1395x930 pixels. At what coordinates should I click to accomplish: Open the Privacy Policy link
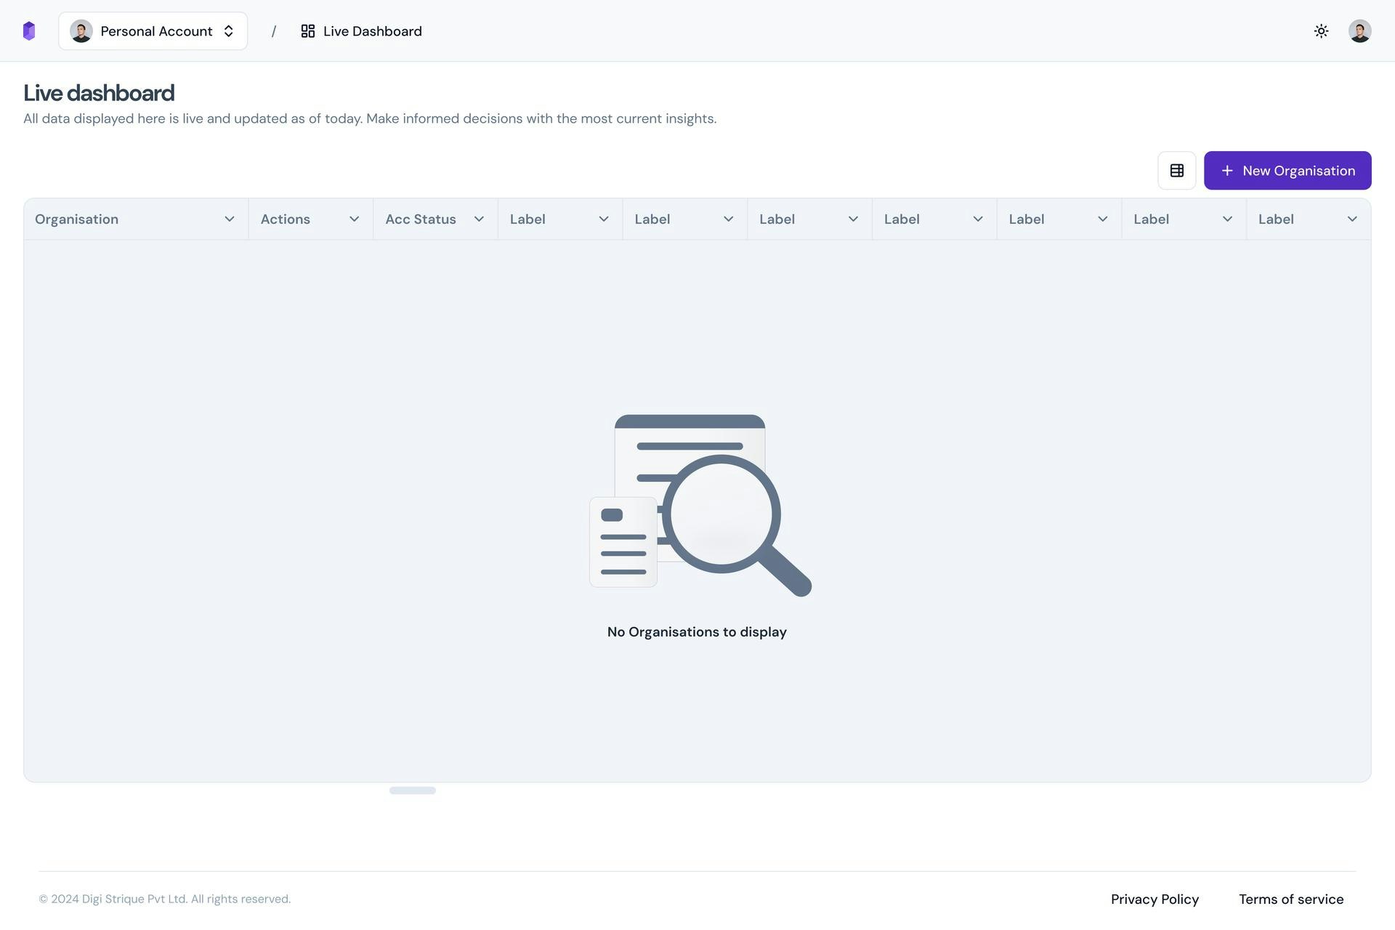pyautogui.click(x=1154, y=899)
